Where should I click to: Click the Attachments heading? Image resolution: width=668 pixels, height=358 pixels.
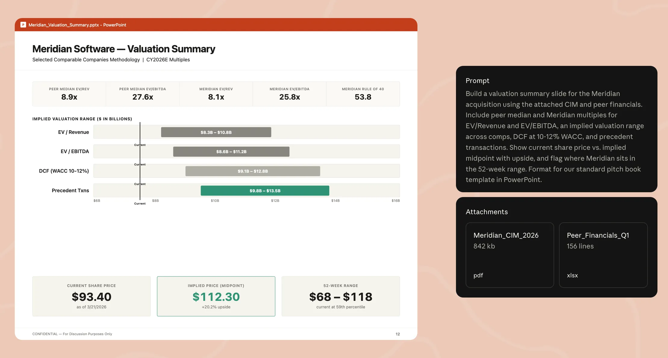487,212
